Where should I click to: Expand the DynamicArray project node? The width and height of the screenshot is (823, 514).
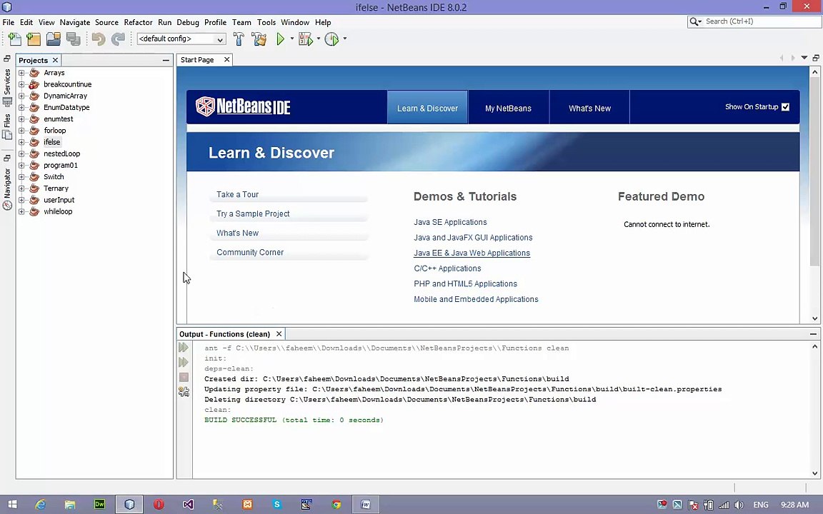pyautogui.click(x=21, y=96)
